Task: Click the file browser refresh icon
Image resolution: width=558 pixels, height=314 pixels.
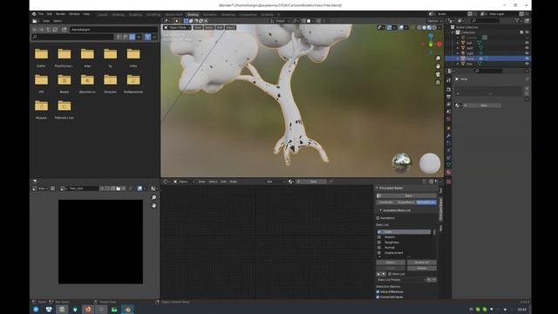Action: pos(55,30)
